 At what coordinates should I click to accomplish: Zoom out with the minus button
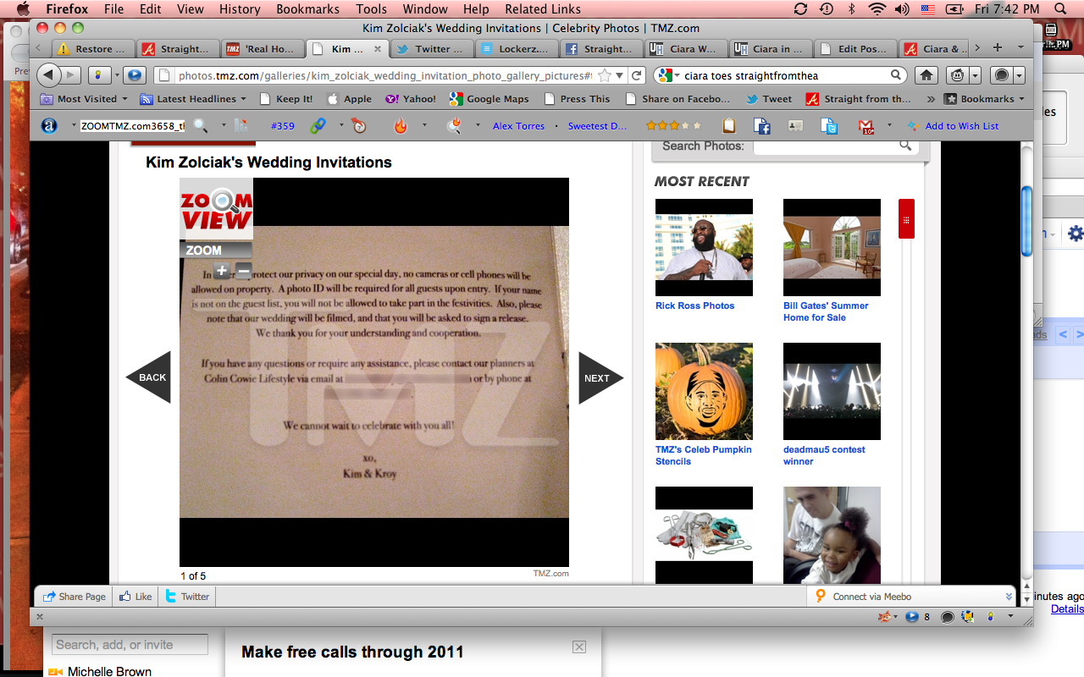[x=243, y=271]
